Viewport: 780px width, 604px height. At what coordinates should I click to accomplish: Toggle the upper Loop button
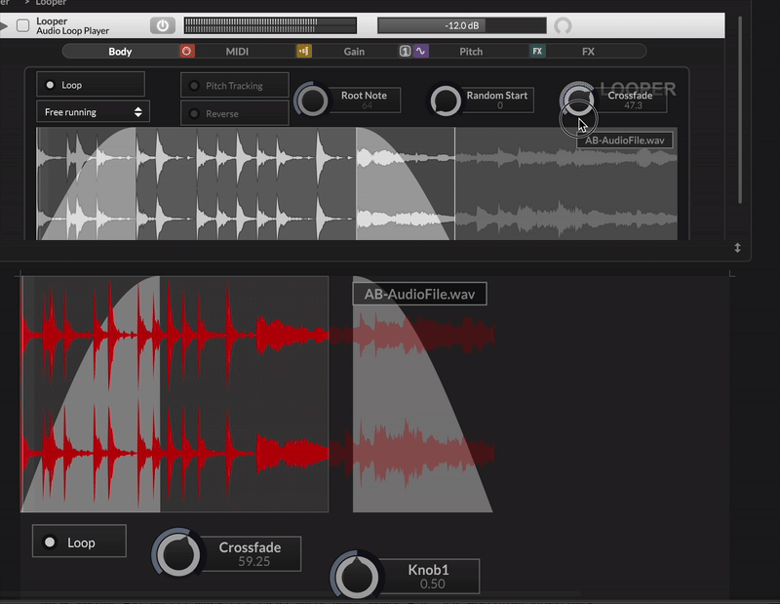tap(90, 85)
